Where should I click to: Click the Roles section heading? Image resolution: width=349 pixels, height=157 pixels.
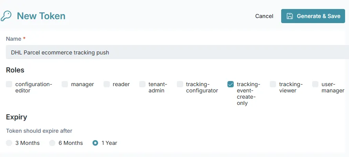(x=15, y=70)
